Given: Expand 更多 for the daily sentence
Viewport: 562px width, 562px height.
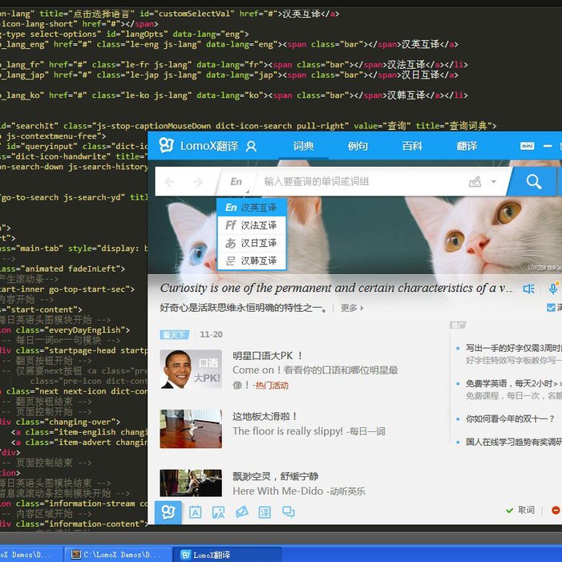Looking at the screenshot, I should coord(351,308).
